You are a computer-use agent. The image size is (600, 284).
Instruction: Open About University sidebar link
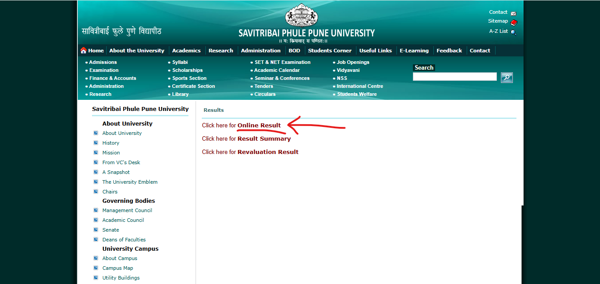click(x=122, y=133)
